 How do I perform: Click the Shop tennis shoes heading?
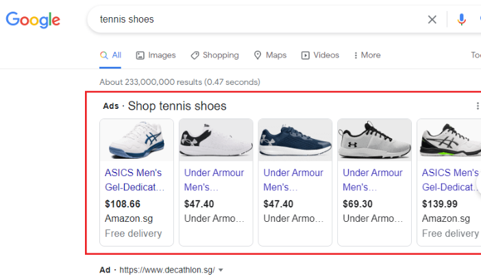[177, 105]
